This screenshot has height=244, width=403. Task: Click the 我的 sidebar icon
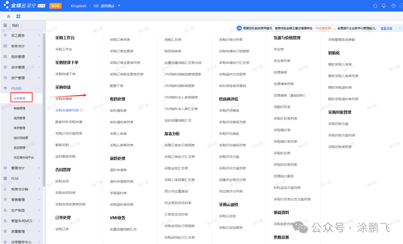point(5,25)
